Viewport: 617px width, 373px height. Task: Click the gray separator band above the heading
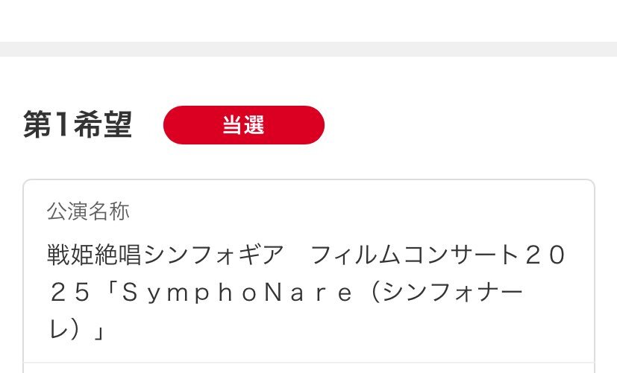point(309,49)
